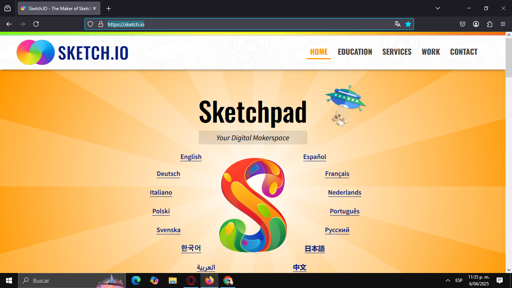Click the scrollbar up arrow
Screen dimensions: 512x288
(x=509, y=35)
